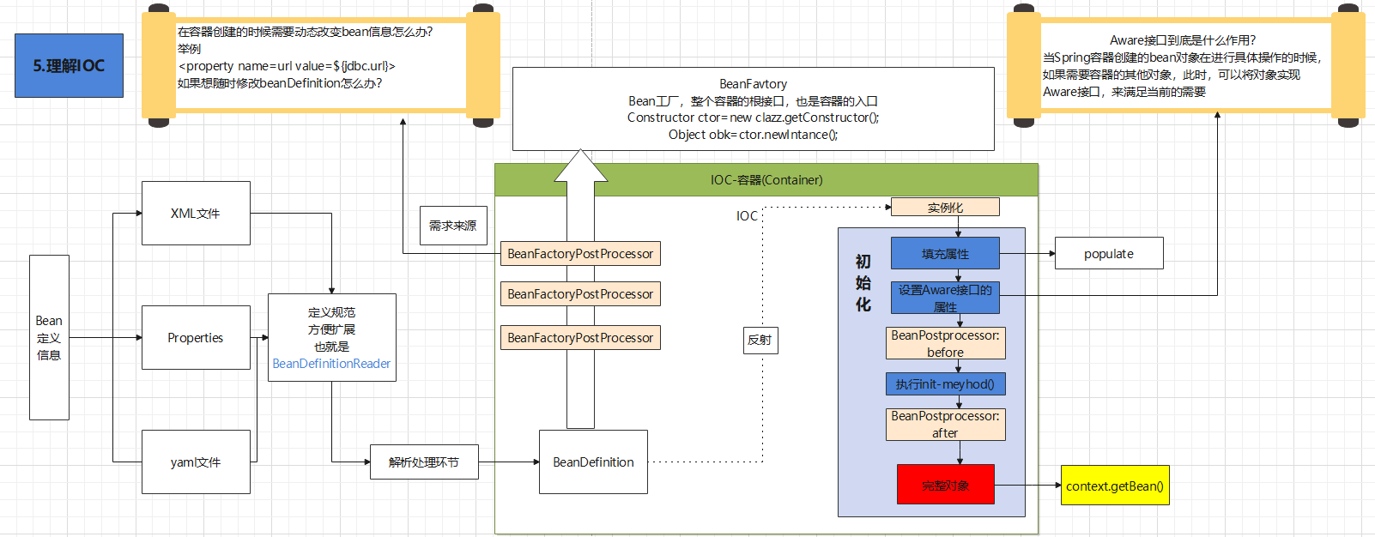
Task: Click the '实例化' step box
Action: (x=945, y=207)
